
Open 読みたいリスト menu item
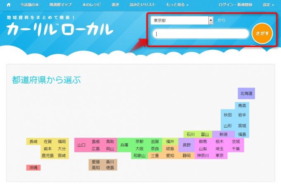tap(143, 5)
